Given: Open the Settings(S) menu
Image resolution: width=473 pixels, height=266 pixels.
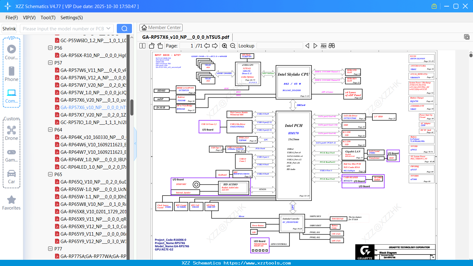Looking at the screenshot, I should click(72, 18).
